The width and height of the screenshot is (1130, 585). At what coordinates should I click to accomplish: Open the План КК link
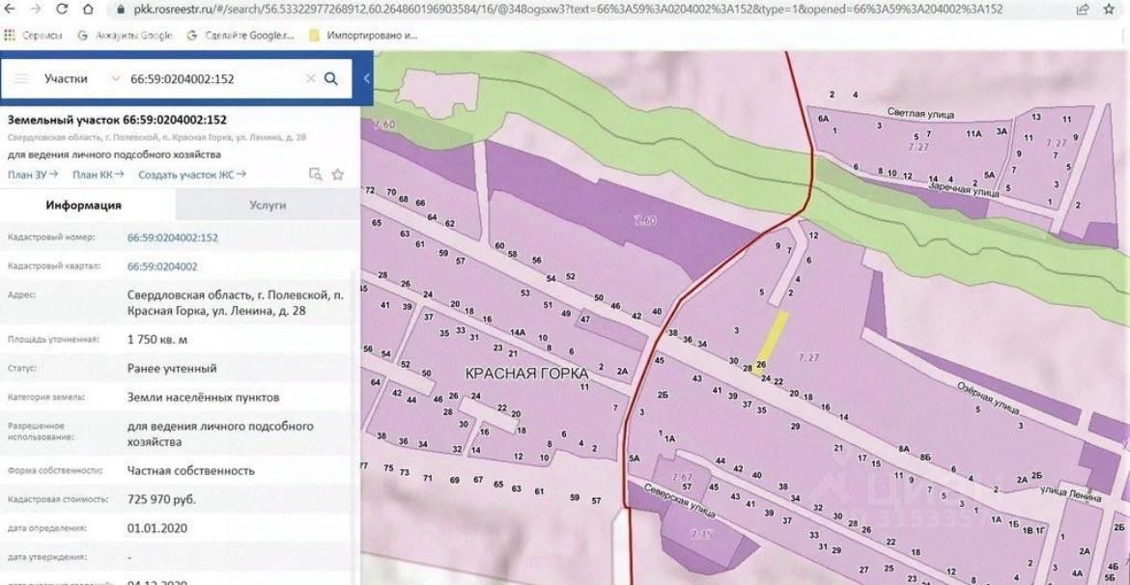[x=99, y=175]
